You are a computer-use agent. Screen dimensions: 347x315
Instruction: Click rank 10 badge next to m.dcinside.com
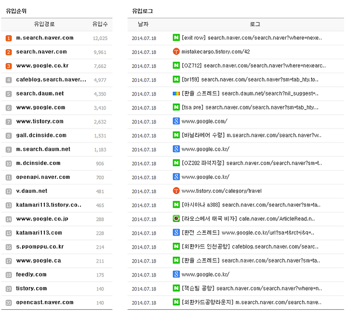[x=9, y=164]
